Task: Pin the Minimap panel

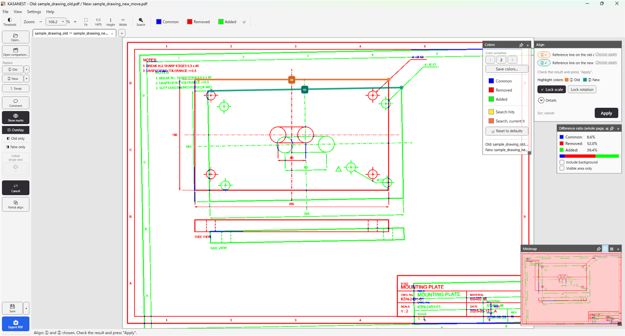Action: click(599, 249)
